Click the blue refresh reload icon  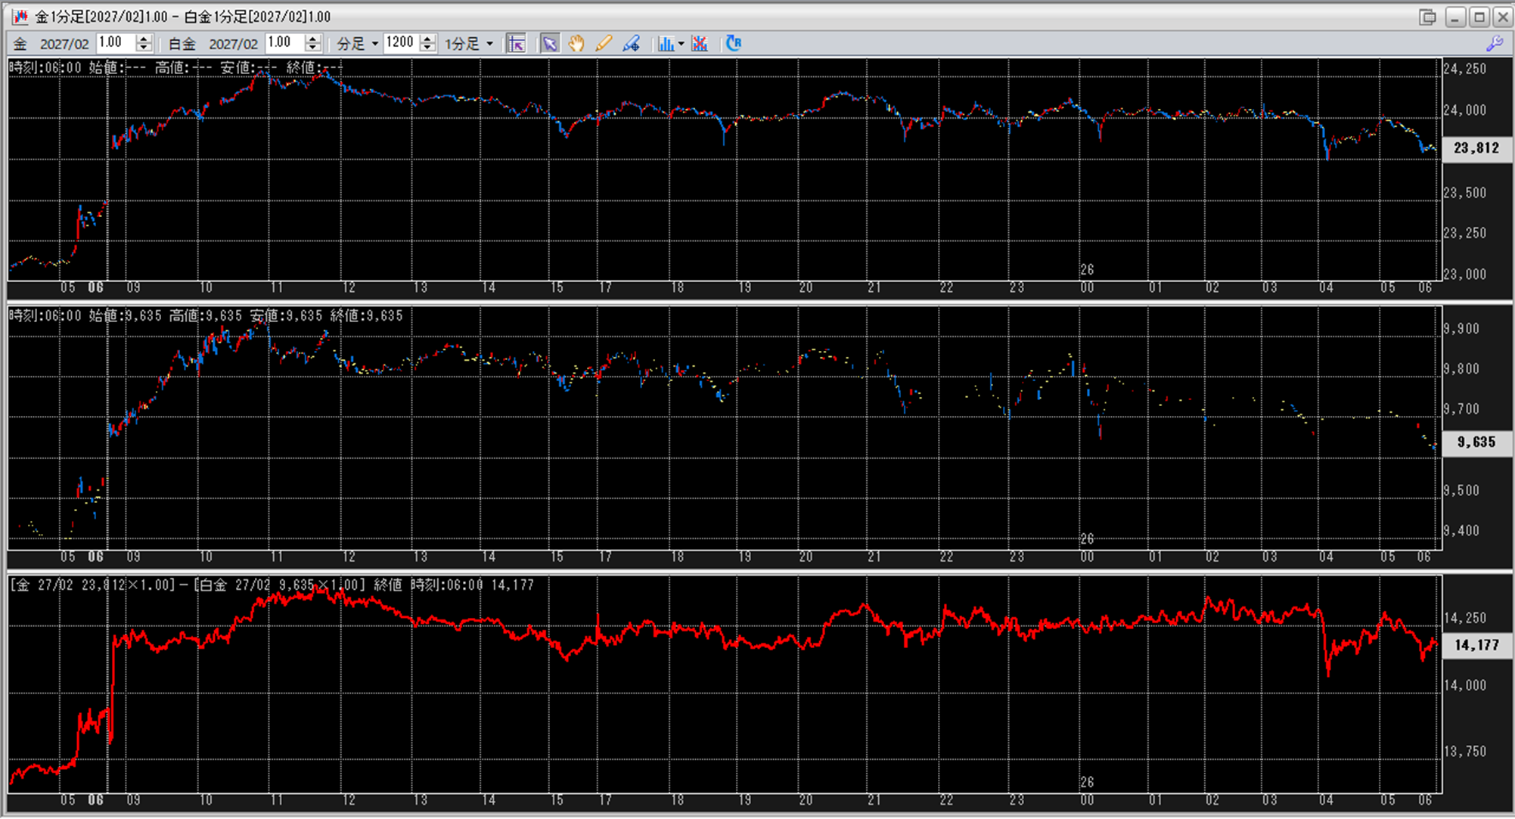(733, 43)
